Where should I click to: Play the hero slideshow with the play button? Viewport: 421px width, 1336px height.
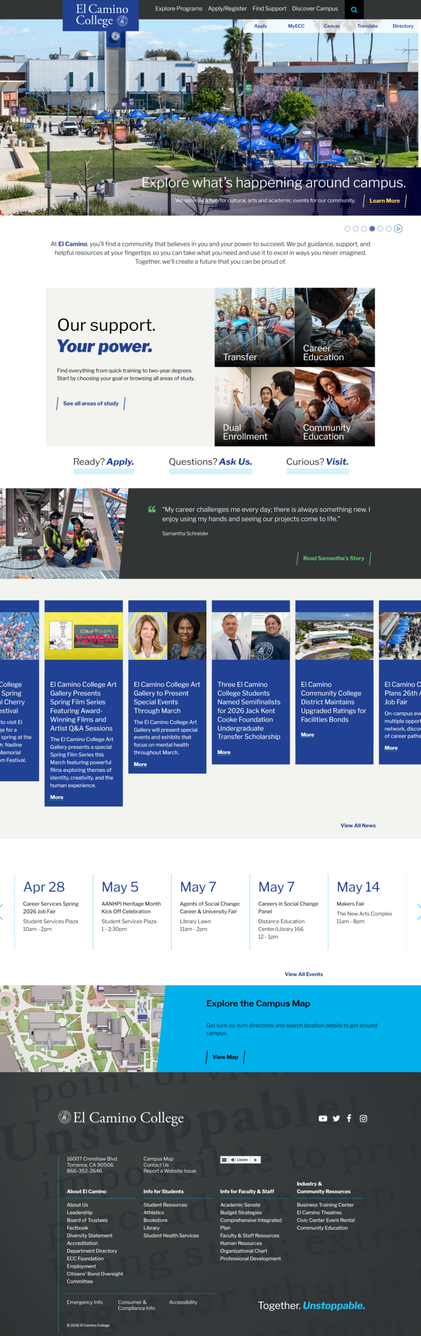399,229
